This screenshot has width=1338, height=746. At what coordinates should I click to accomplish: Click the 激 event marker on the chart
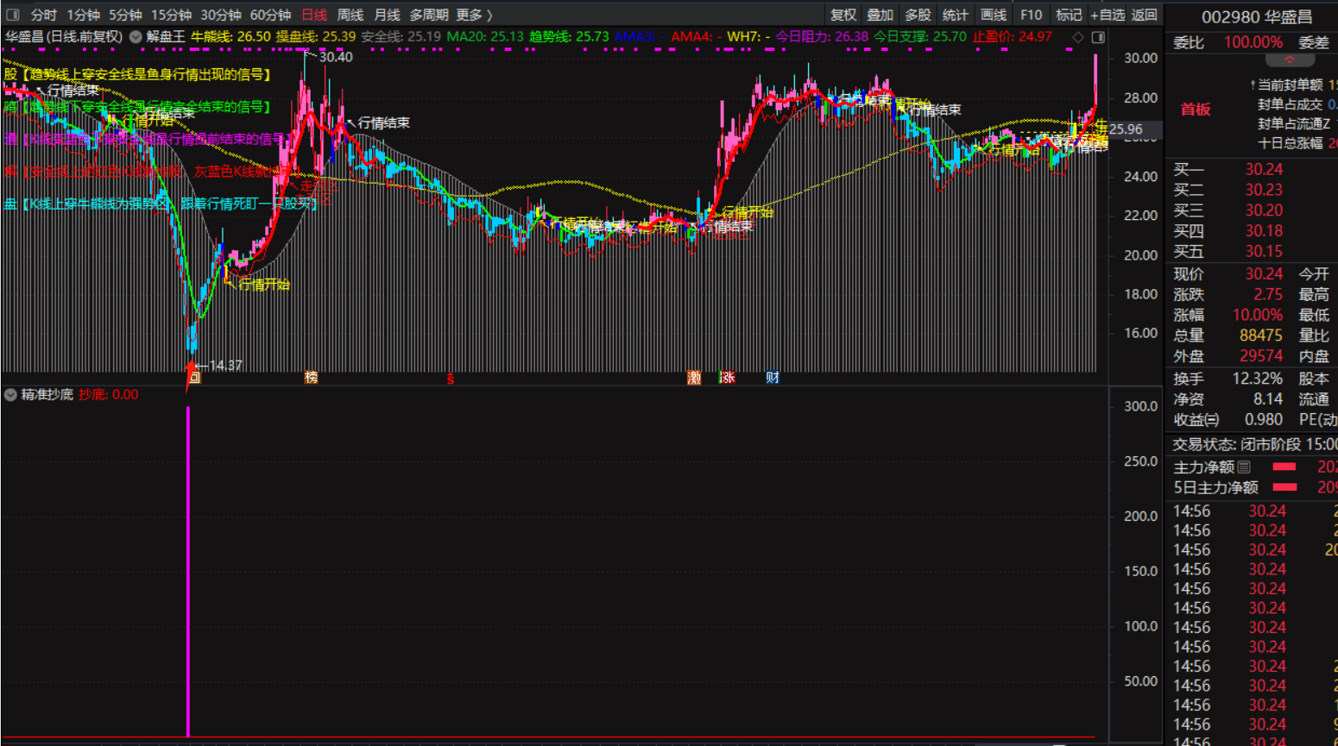[x=694, y=378]
